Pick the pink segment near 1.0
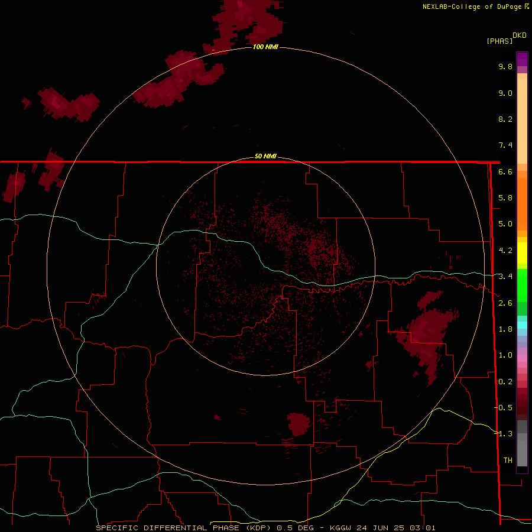This screenshot has height=532, width=532. pyautogui.click(x=522, y=358)
